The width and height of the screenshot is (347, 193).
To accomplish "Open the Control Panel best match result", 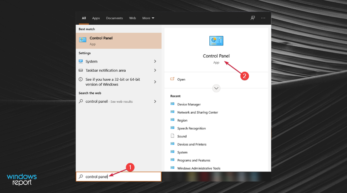I will coord(119,41).
